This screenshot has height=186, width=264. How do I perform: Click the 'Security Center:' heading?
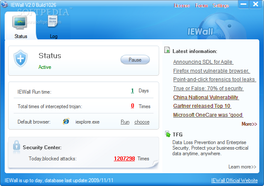point(42,148)
